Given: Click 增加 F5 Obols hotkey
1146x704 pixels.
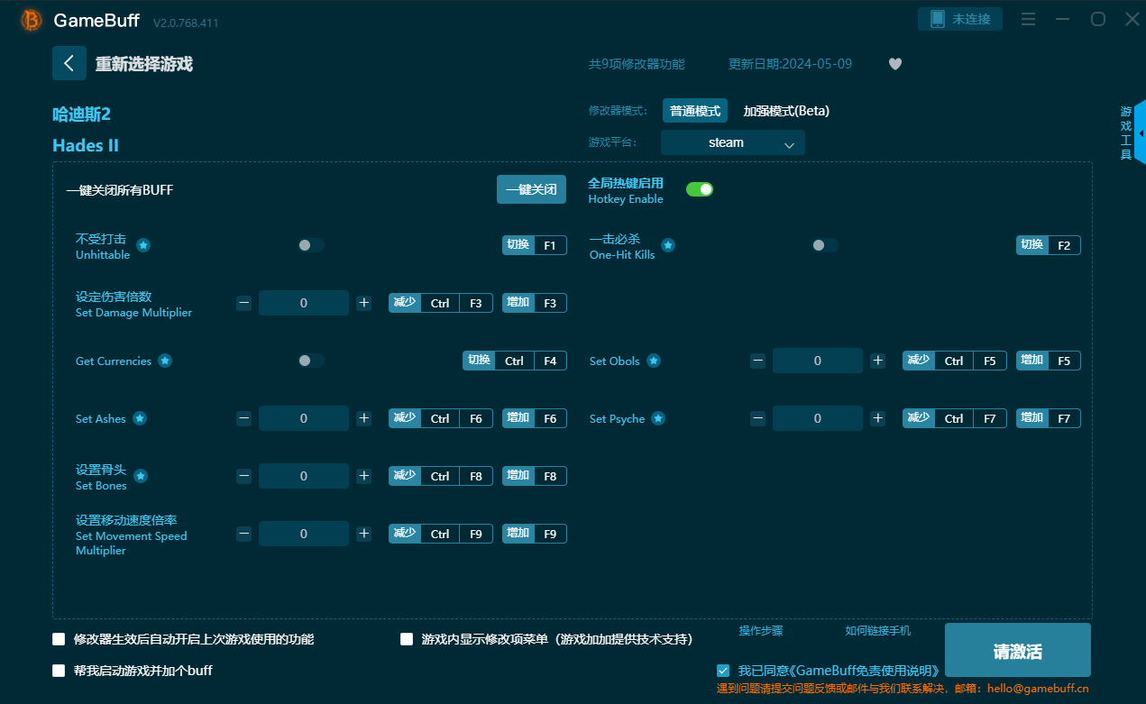Looking at the screenshot, I should pos(1049,361).
